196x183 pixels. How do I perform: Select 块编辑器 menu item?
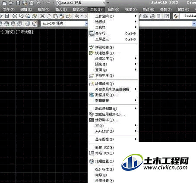[113, 84]
